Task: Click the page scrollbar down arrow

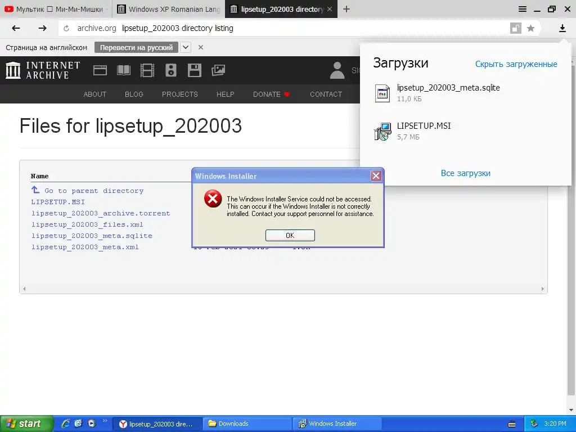Action: pos(571,410)
